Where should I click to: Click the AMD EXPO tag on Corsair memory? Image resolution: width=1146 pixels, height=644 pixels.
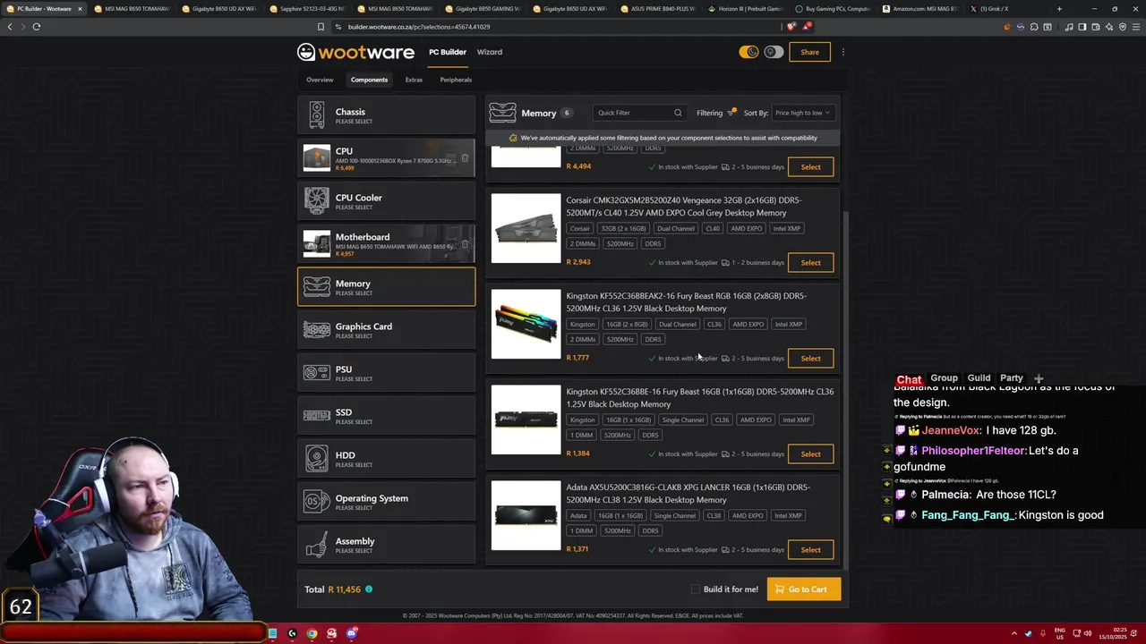(x=746, y=229)
